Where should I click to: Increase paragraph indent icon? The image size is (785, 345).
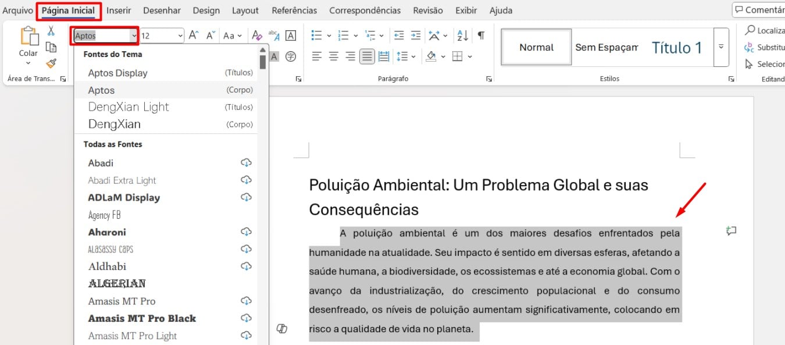tap(416, 35)
